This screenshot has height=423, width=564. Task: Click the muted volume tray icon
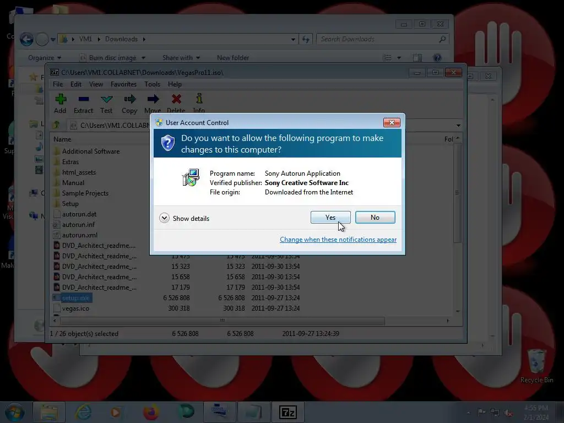(x=508, y=413)
